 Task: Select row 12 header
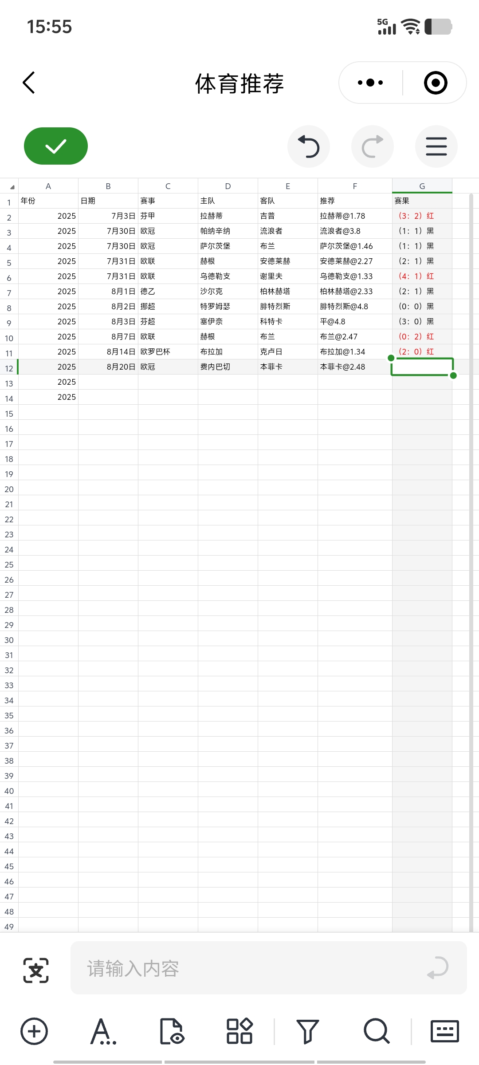[9, 368]
